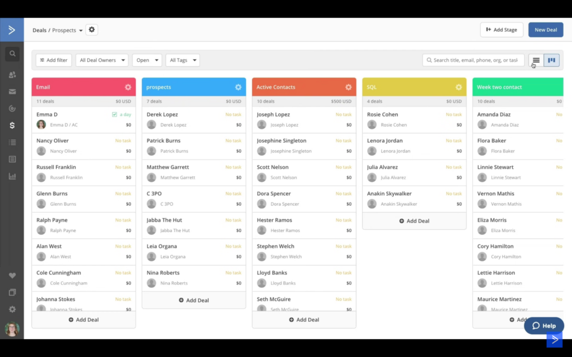572x357 pixels.
Task: Open the Campaigns email icon in sidebar
Action: [12, 91]
